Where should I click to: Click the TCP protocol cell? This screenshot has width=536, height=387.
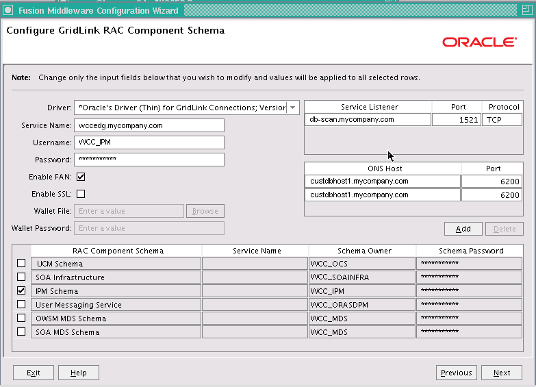[502, 120]
